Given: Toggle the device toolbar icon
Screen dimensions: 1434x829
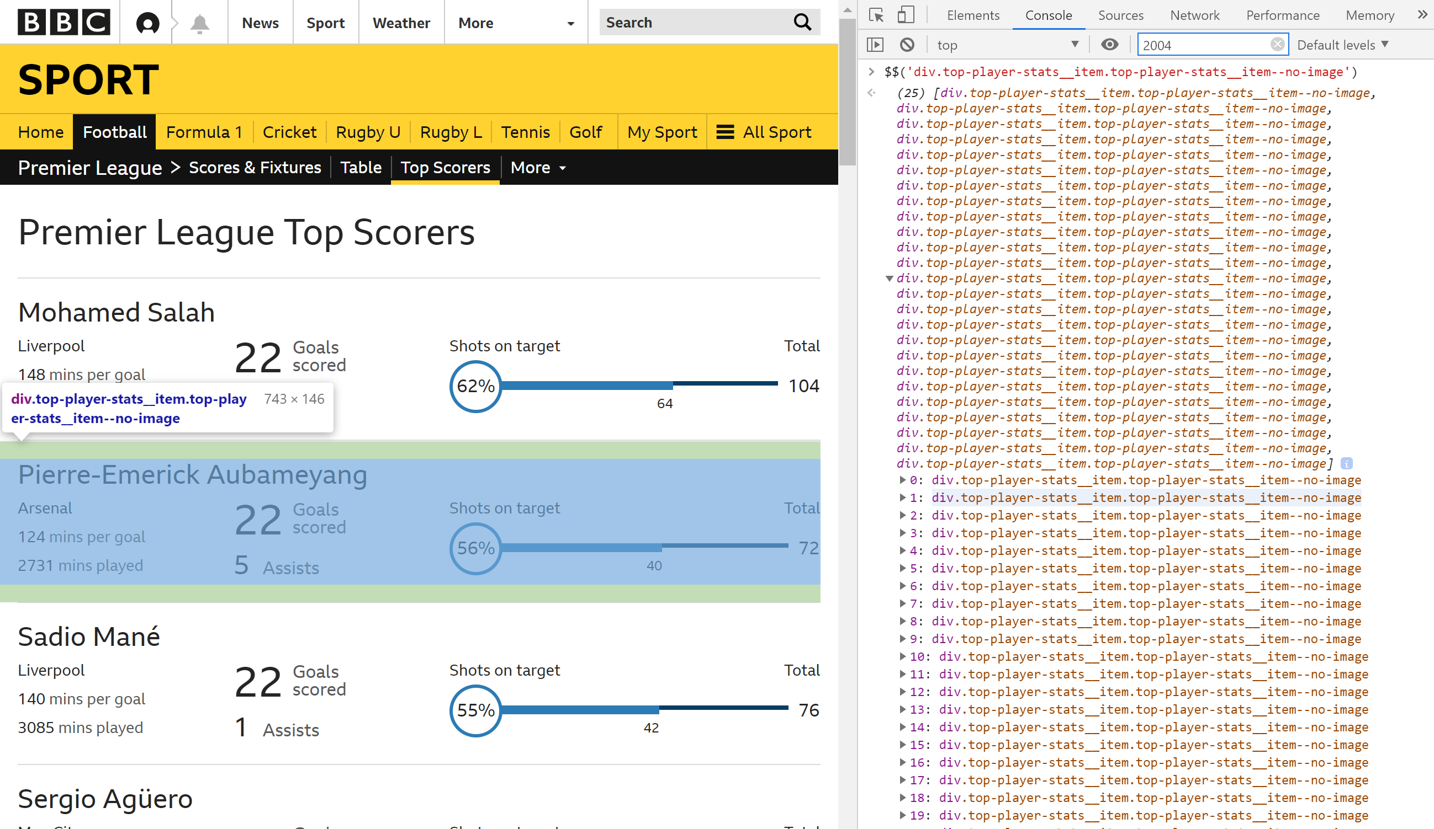Looking at the screenshot, I should pos(906,15).
